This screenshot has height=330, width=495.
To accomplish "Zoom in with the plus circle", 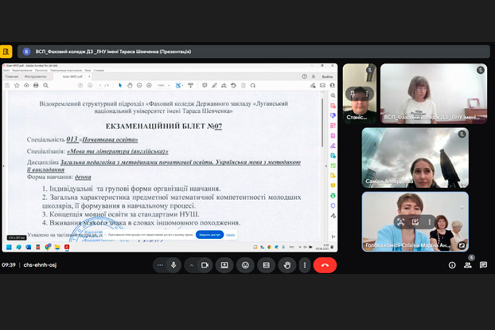I will (149, 86).
